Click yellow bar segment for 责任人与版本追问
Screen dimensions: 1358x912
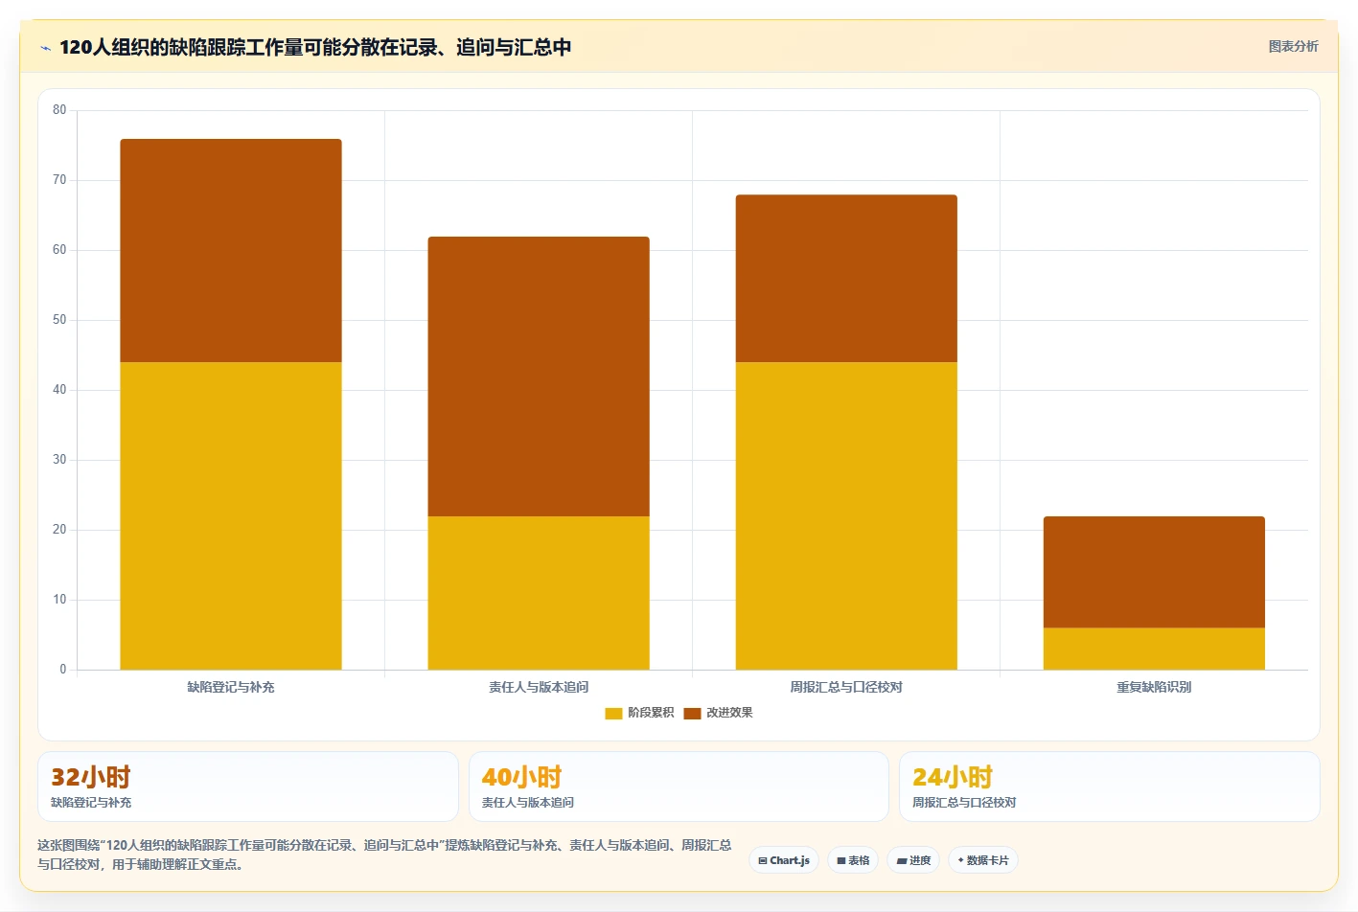coord(539,593)
